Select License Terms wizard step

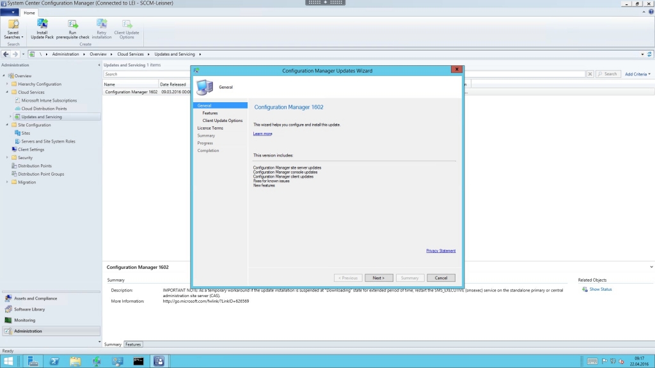[x=210, y=128]
